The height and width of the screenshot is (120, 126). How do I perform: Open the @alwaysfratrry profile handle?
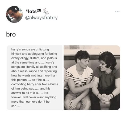41,18
